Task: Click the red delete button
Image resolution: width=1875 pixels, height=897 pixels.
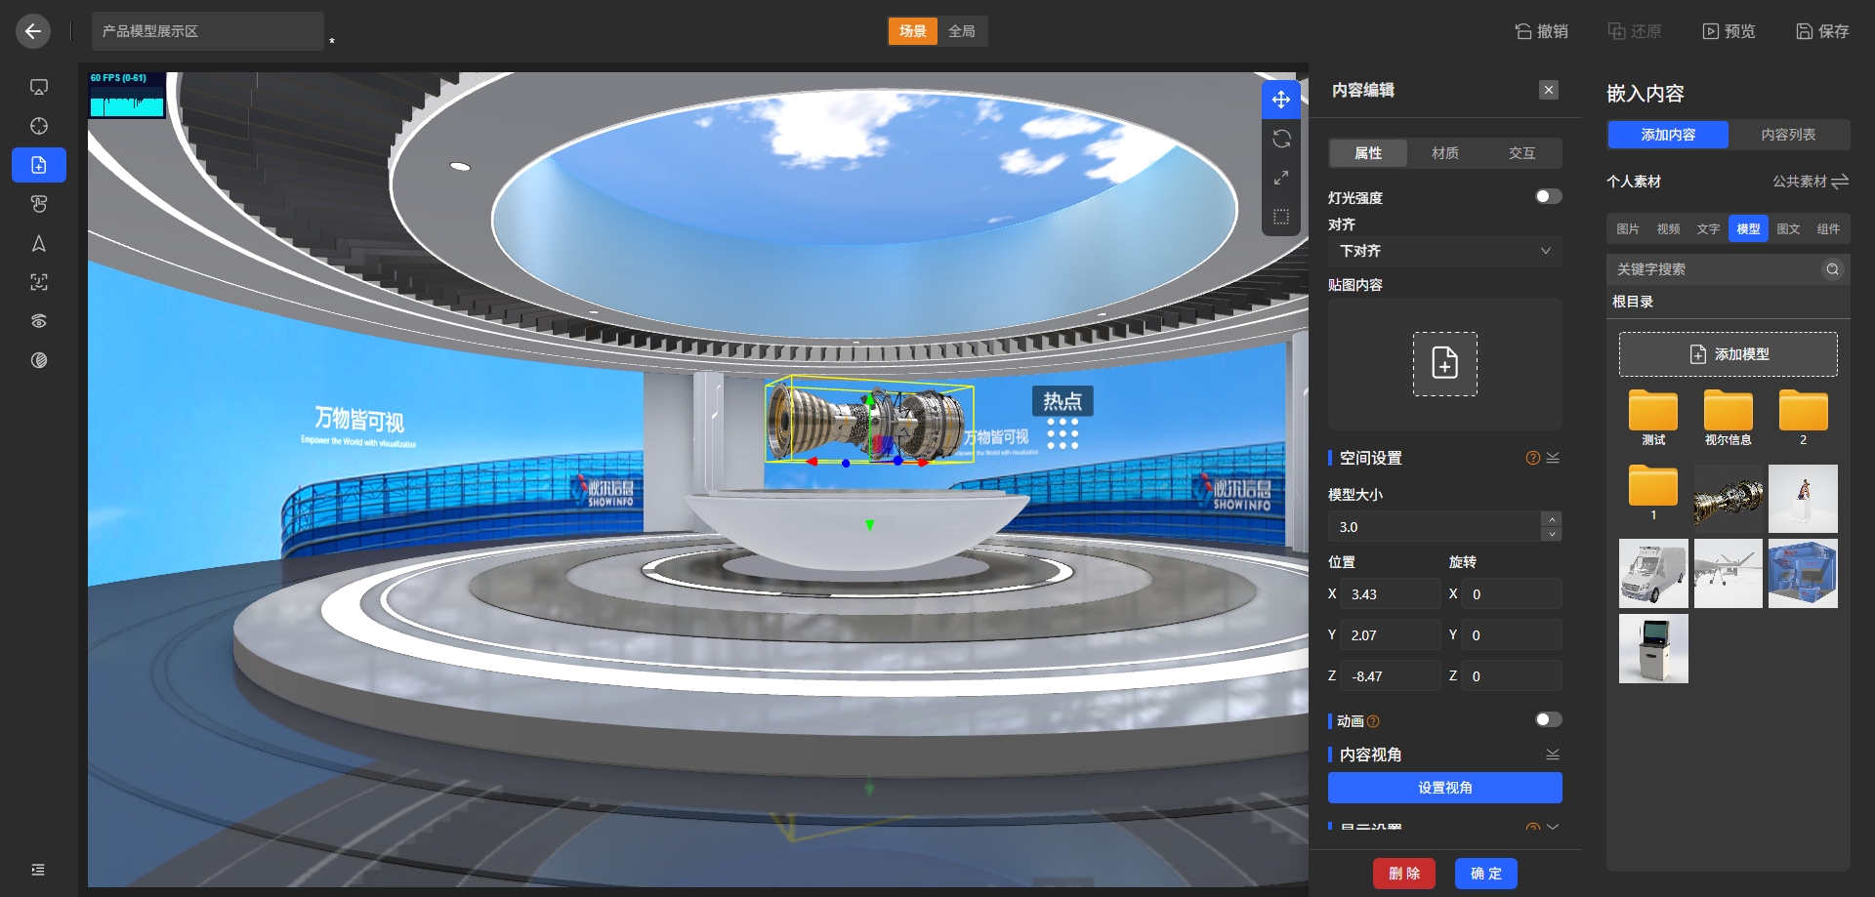Action: [1403, 874]
